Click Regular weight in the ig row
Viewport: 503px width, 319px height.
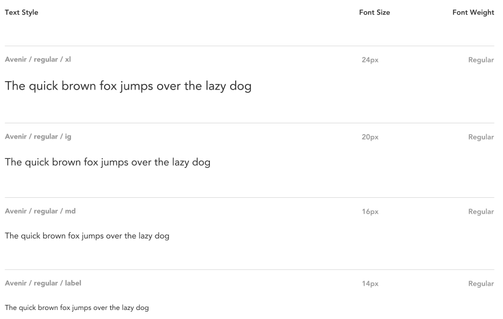[x=481, y=137]
